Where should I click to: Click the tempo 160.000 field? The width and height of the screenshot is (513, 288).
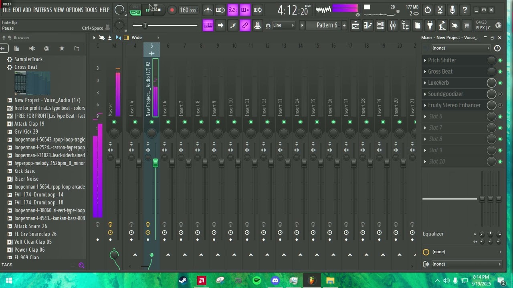[x=188, y=10]
